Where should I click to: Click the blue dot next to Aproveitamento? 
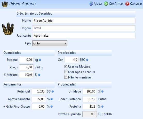coord(52,99)
